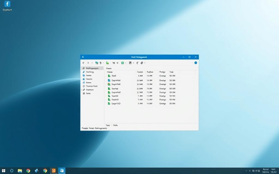Click the green list view toolbar icon
This screenshot has height=174, width=279.
(x=122, y=63)
